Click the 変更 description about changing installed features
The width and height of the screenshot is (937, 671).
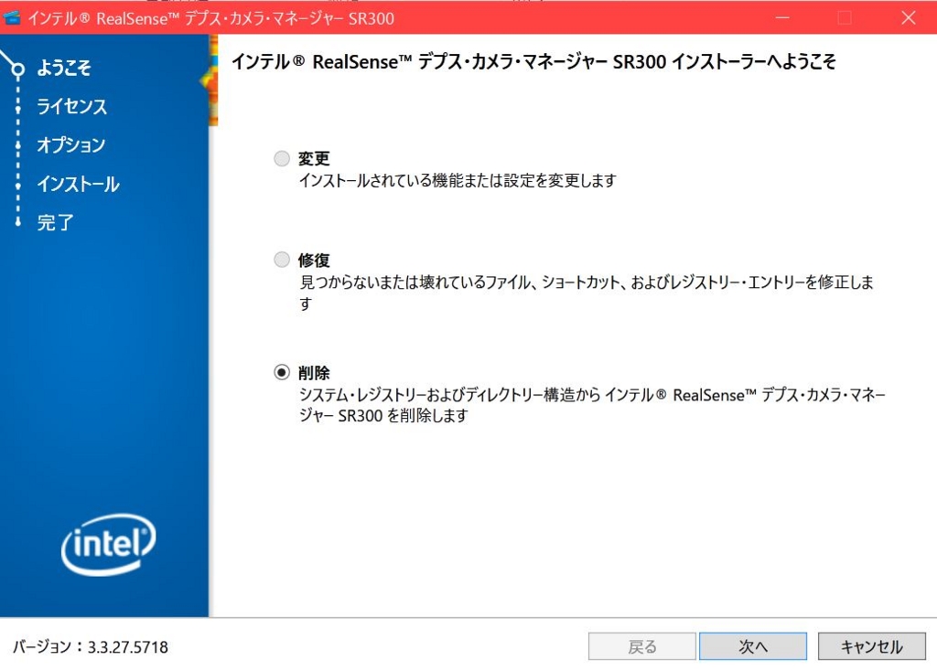coord(458,180)
